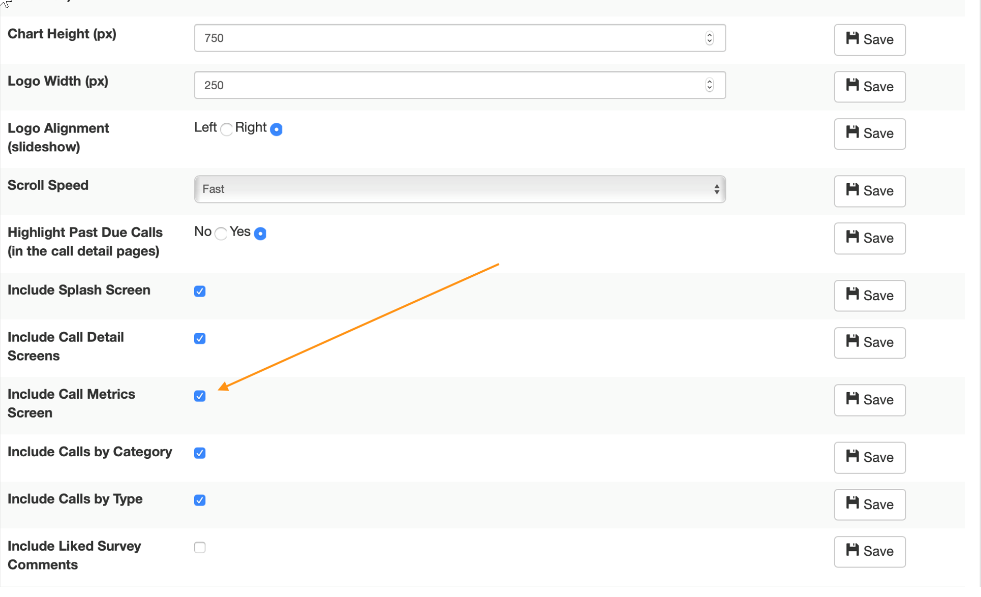Open the Scroll Speed dropdown
981x597 pixels.
[459, 189]
